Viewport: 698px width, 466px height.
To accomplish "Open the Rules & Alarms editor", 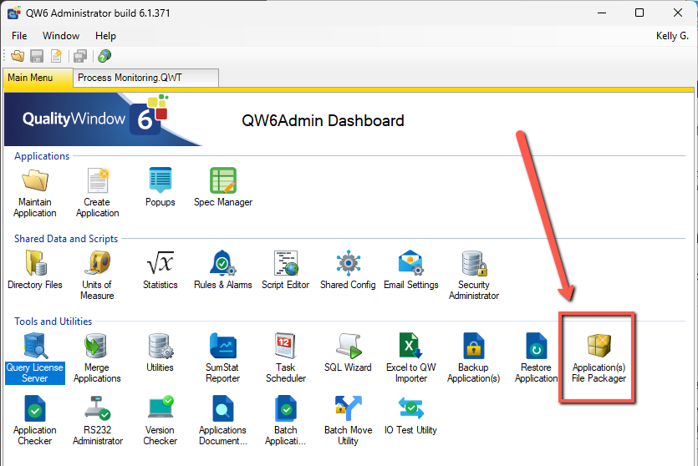I will pos(223,264).
